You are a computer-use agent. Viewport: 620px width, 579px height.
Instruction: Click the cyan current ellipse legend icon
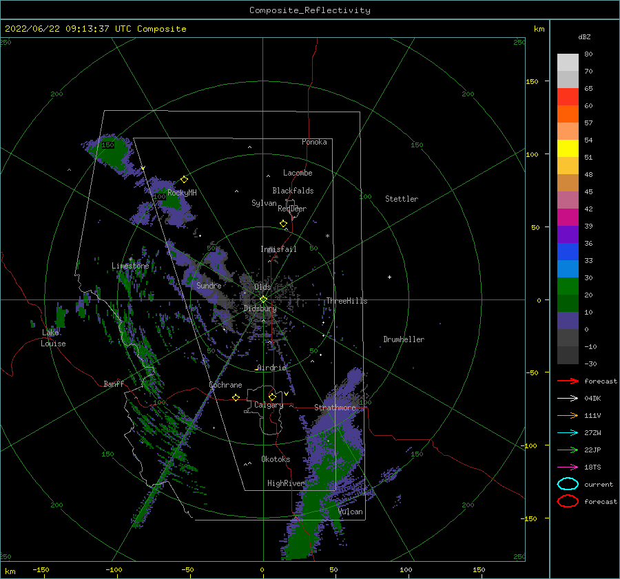click(568, 484)
